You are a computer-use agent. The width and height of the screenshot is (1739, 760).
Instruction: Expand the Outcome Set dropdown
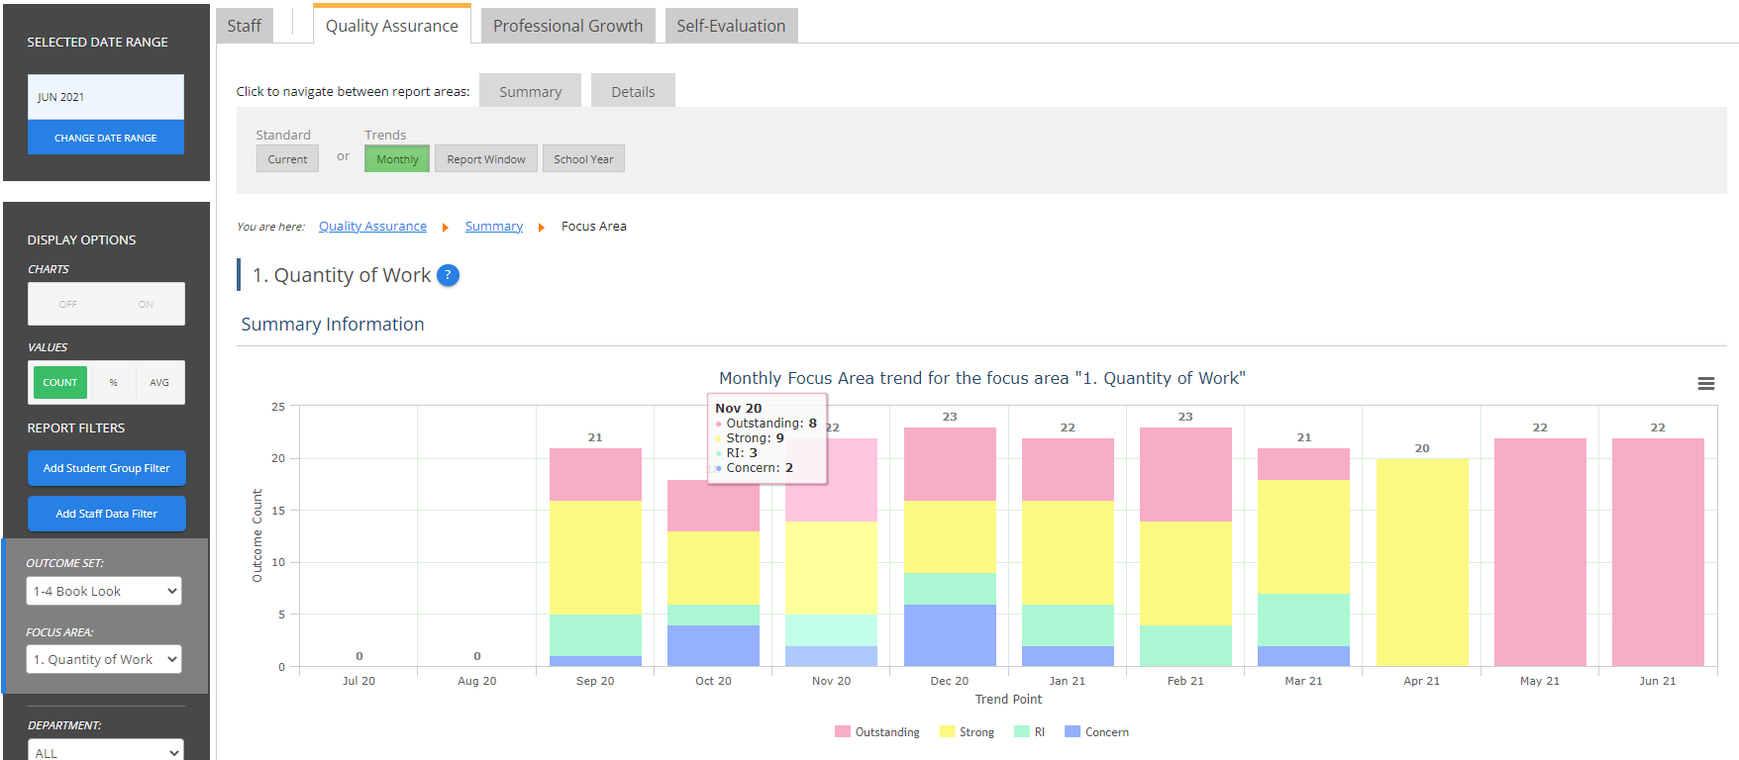pyautogui.click(x=104, y=591)
